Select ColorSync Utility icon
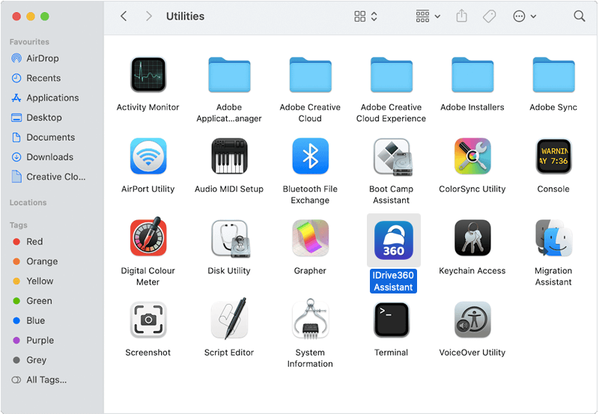This screenshot has height=414, width=599. pyautogui.click(x=472, y=156)
